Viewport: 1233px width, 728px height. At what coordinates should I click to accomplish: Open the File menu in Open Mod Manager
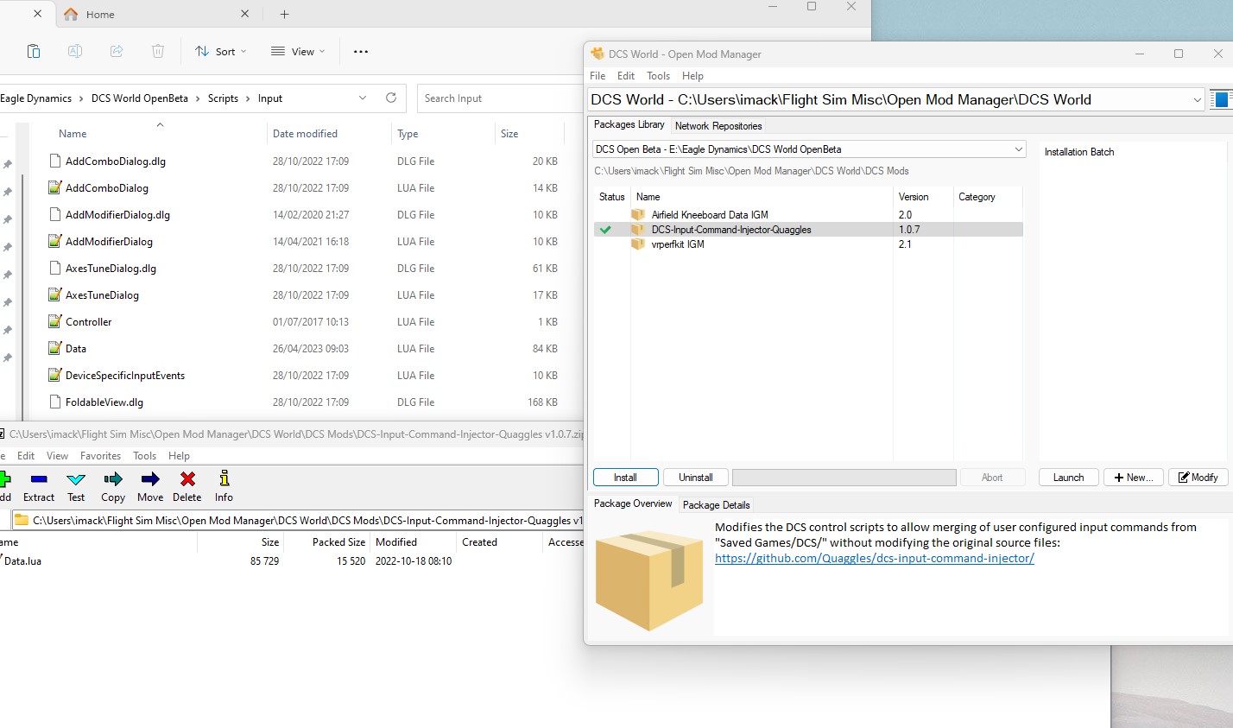pos(598,76)
